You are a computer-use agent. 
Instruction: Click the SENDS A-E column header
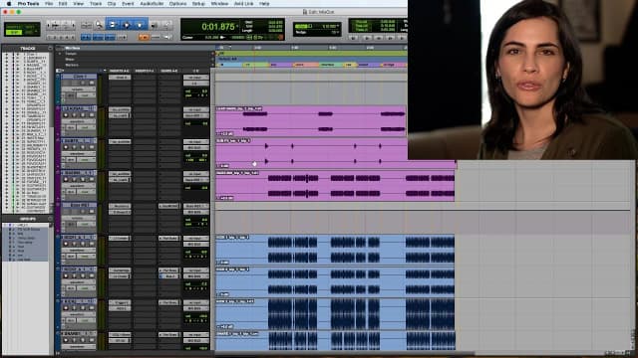[x=169, y=71]
